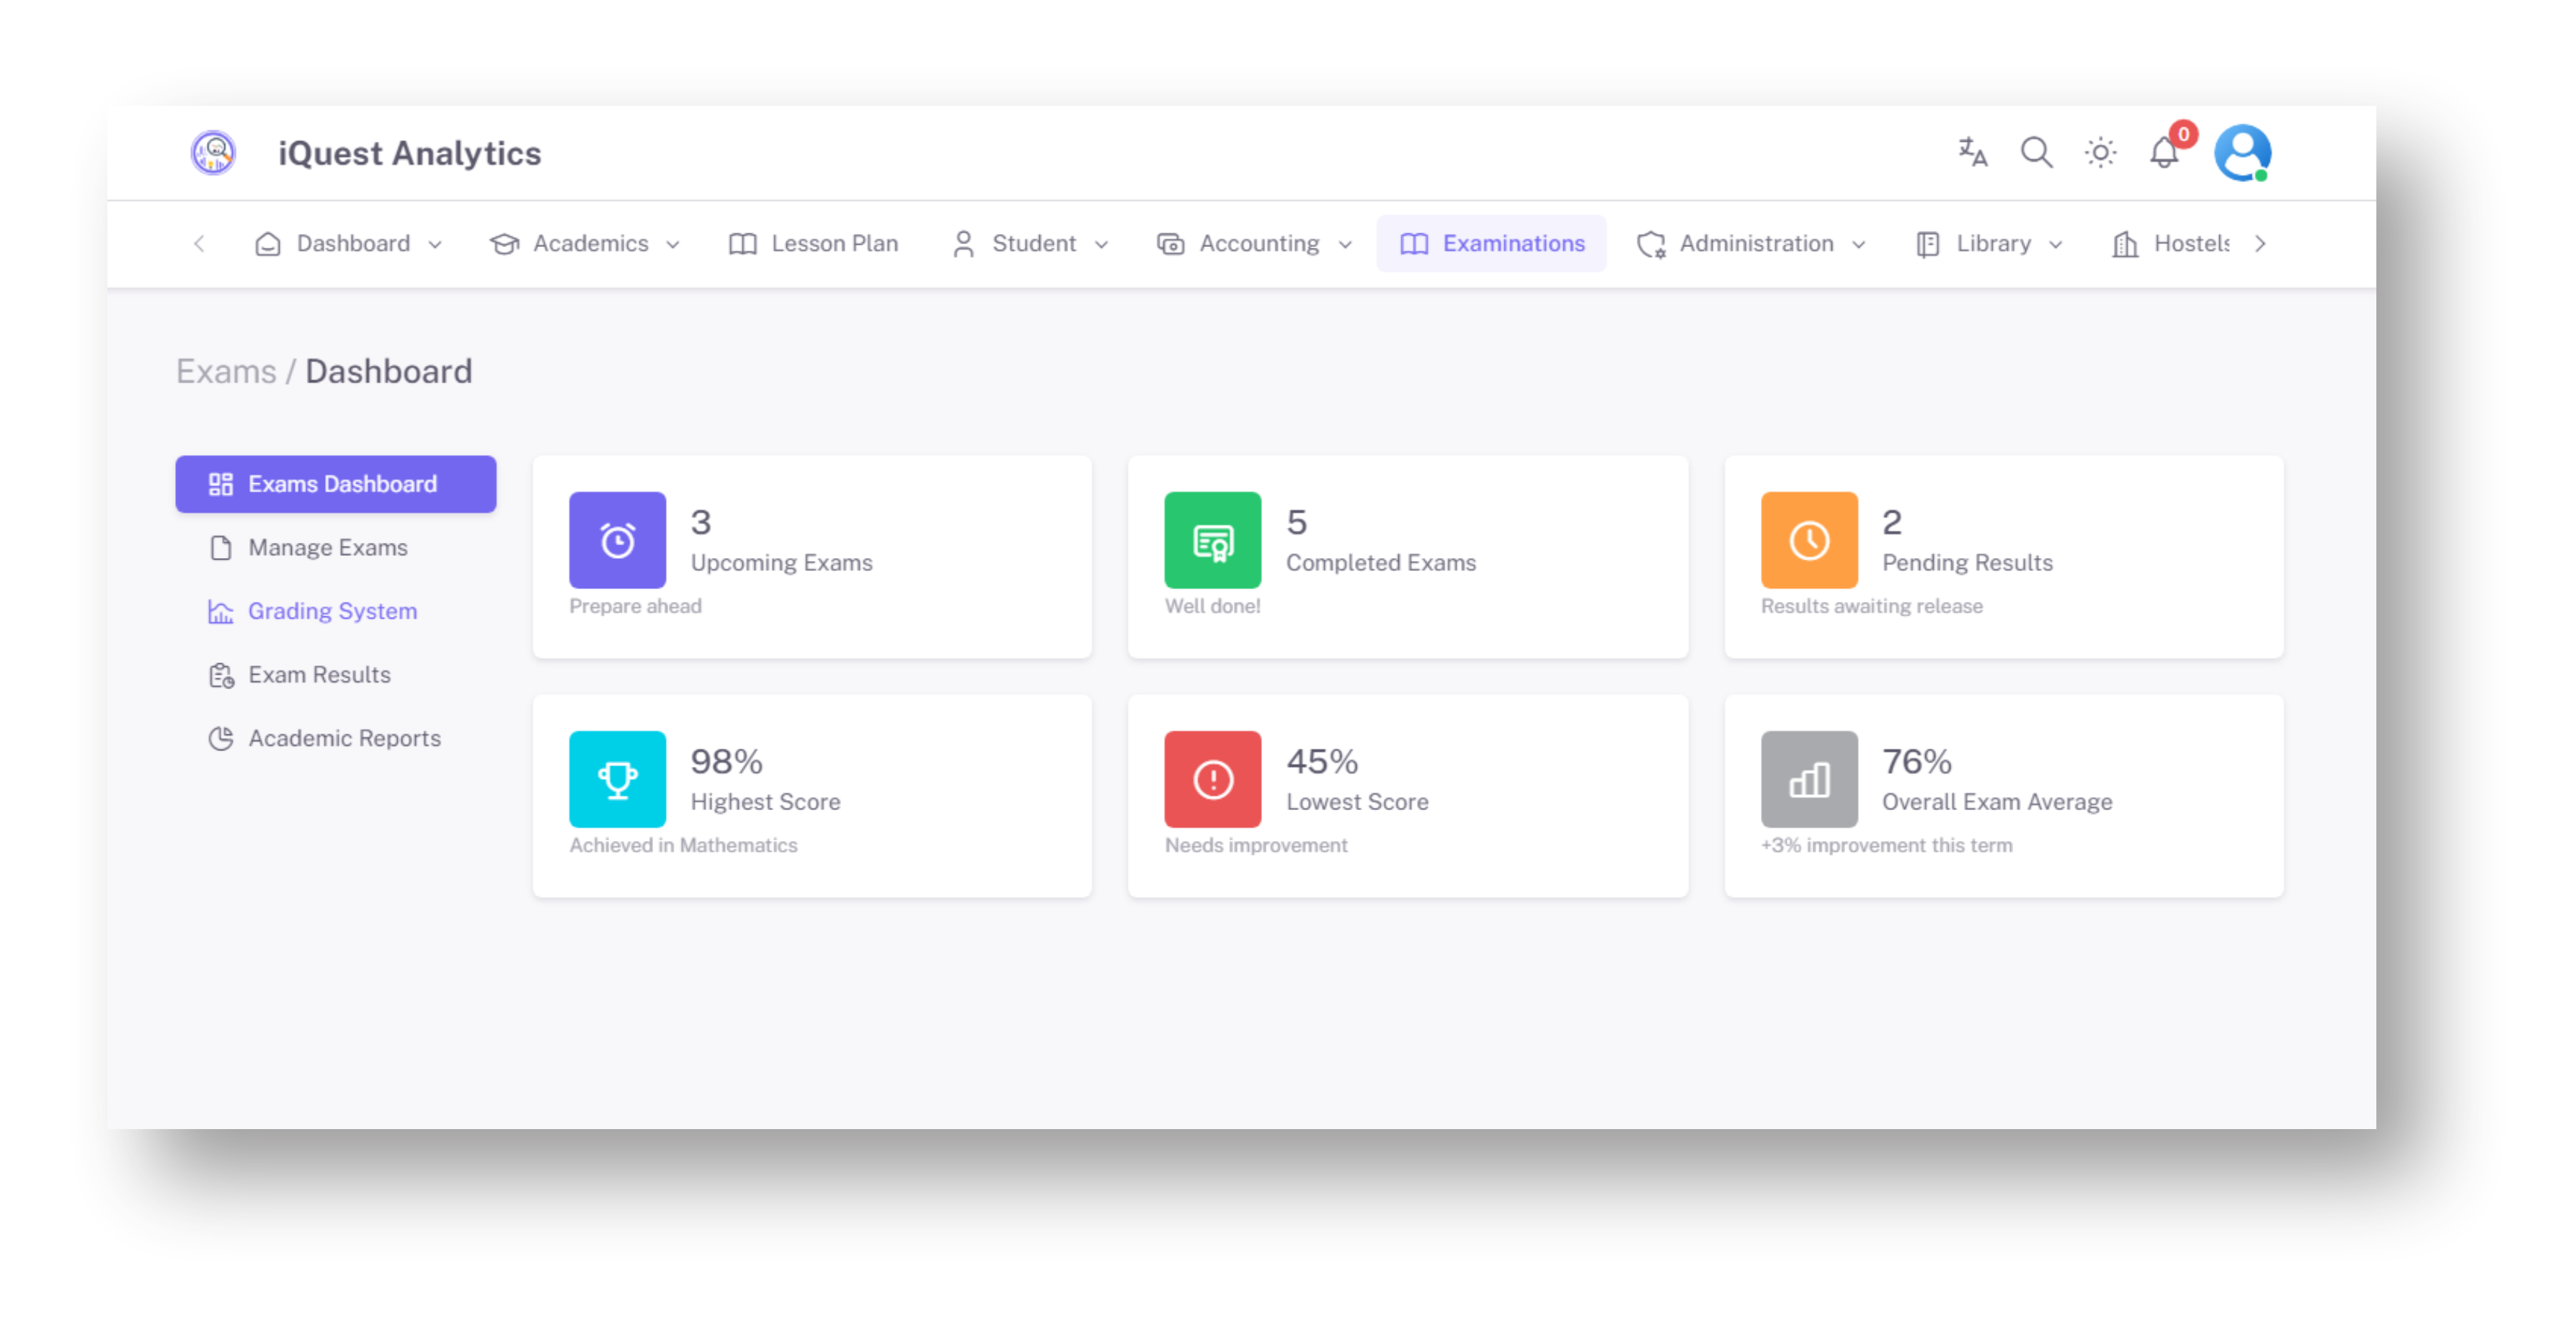
Task: Open Manage Exams in sidebar
Action: (327, 547)
